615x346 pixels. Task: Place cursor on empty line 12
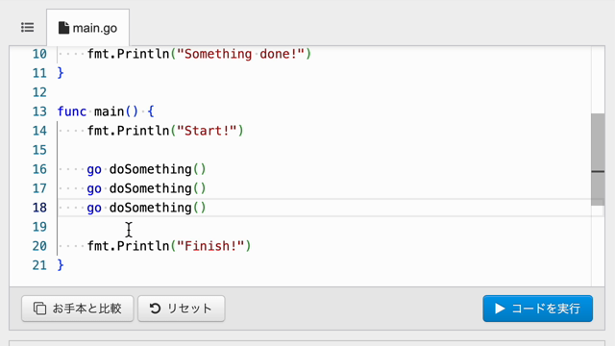click(x=314, y=92)
